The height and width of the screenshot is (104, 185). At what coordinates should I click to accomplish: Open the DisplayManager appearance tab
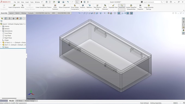pyautogui.click(x=17, y=18)
